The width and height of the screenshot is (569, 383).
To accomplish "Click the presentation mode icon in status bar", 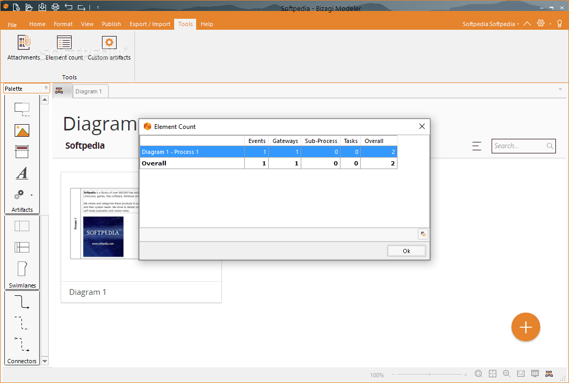I will coord(535,374).
